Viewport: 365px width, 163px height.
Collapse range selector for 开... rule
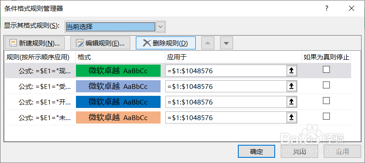coord(292,102)
